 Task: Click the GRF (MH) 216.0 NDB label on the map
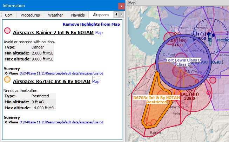tap(177, 43)
